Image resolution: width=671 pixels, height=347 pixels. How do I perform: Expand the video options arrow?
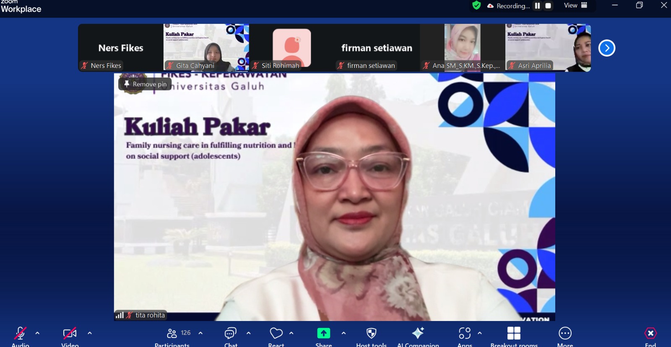(89, 333)
